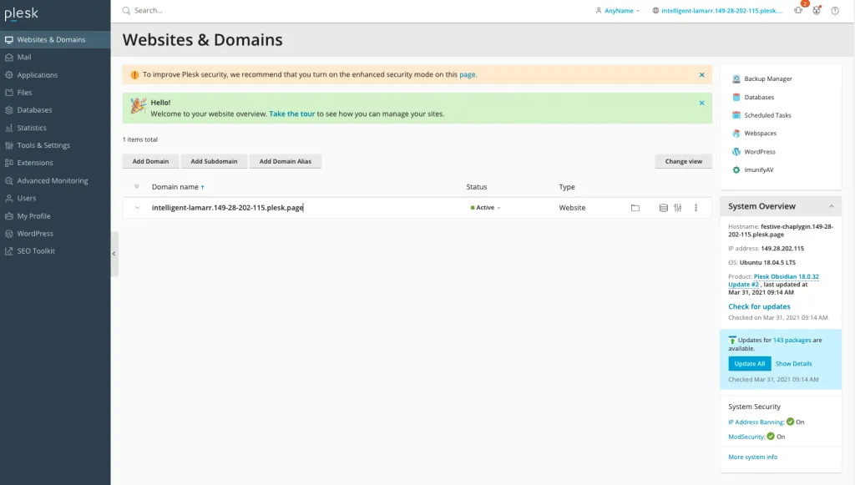Open the Active status dropdown

(x=485, y=208)
